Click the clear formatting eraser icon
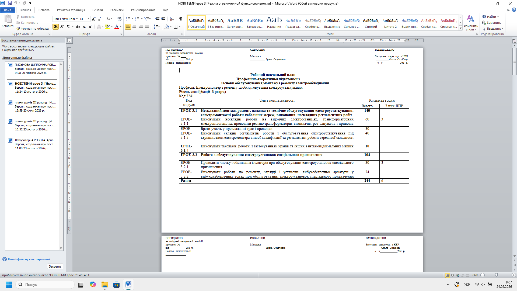The image size is (517, 291). (119, 19)
